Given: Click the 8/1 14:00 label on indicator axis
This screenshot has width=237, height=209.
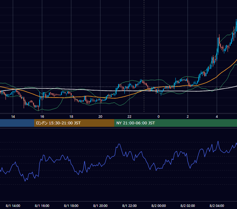Looking at the screenshot, I should point(13,206).
